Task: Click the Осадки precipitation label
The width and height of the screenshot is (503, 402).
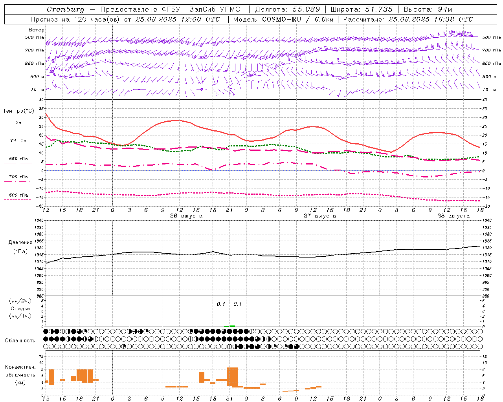Action: point(20,309)
